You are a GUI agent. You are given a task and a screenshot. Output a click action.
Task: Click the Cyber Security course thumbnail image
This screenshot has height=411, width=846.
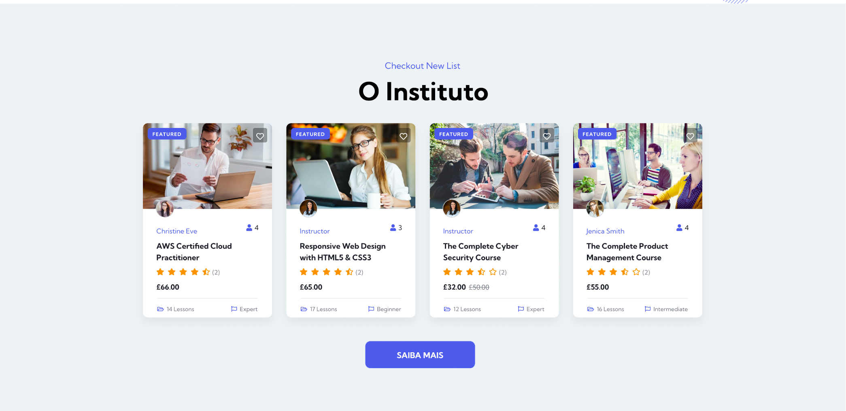tap(494, 166)
